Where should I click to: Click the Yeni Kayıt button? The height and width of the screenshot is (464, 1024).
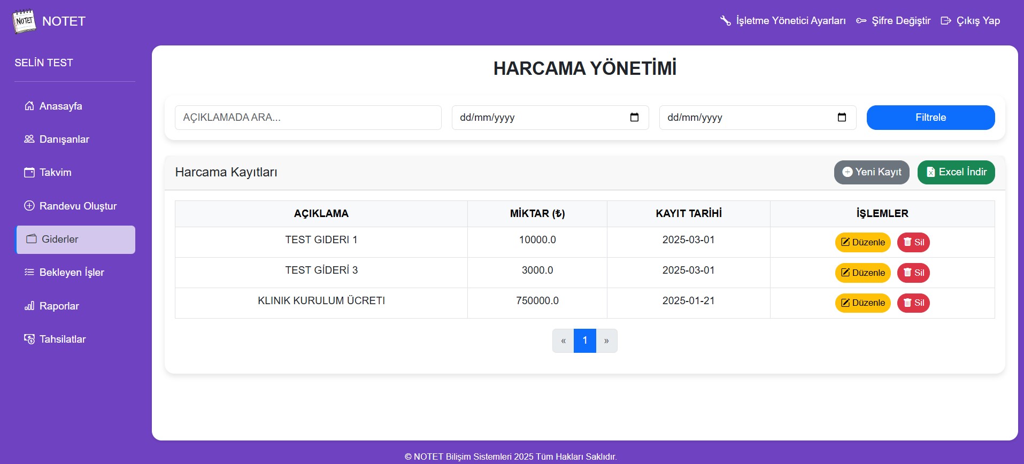click(872, 172)
